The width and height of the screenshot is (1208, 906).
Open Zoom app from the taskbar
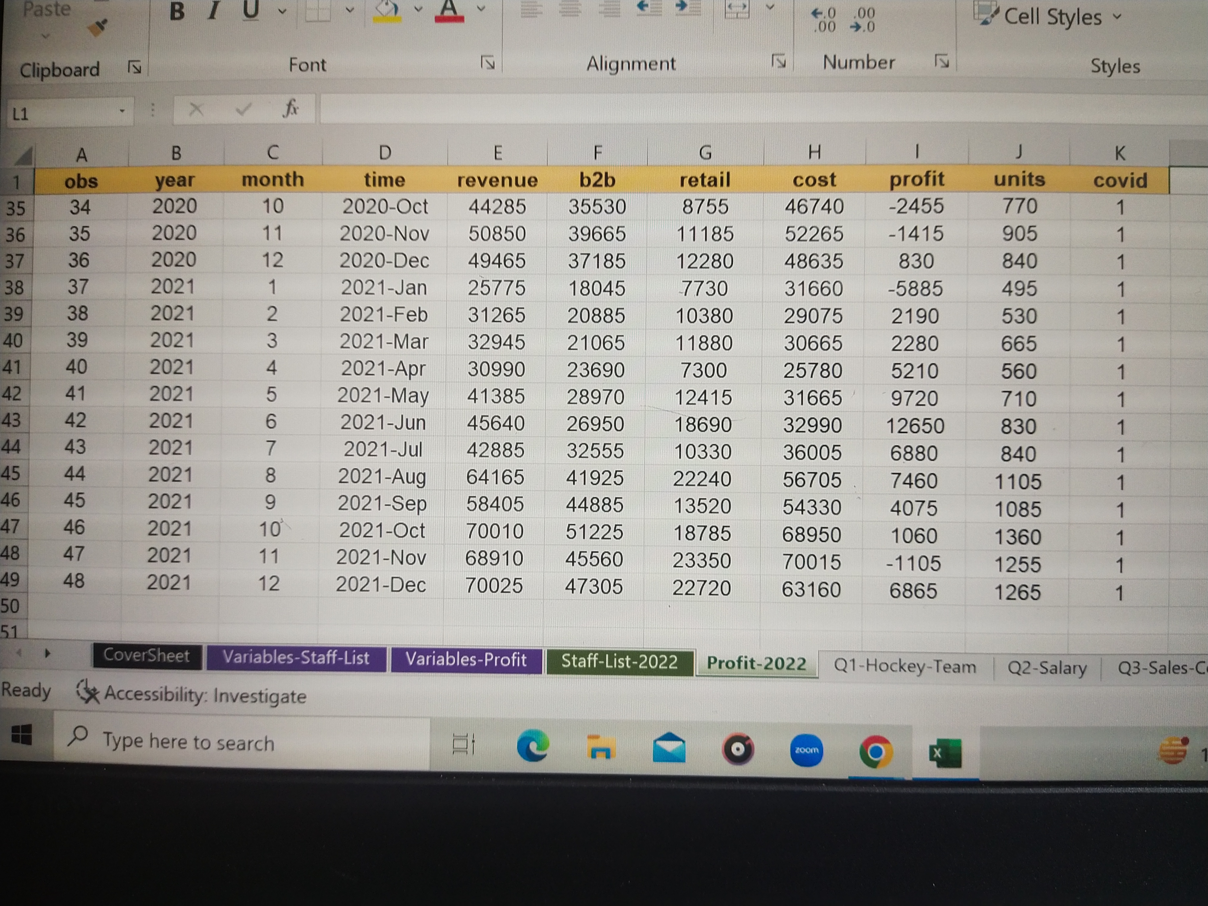(x=806, y=750)
